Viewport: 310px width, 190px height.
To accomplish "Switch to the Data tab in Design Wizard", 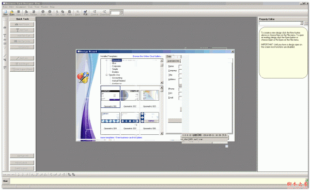I will [x=169, y=56].
